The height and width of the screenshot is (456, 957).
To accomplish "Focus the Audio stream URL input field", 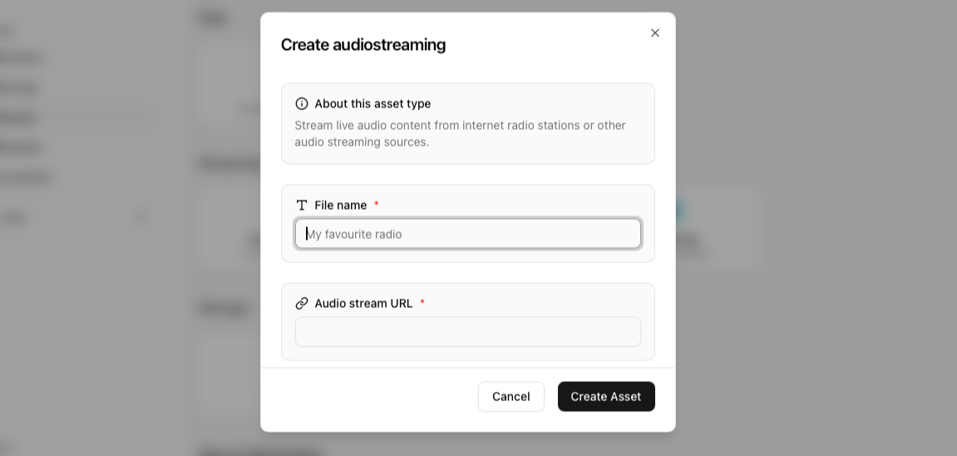I will point(467,332).
